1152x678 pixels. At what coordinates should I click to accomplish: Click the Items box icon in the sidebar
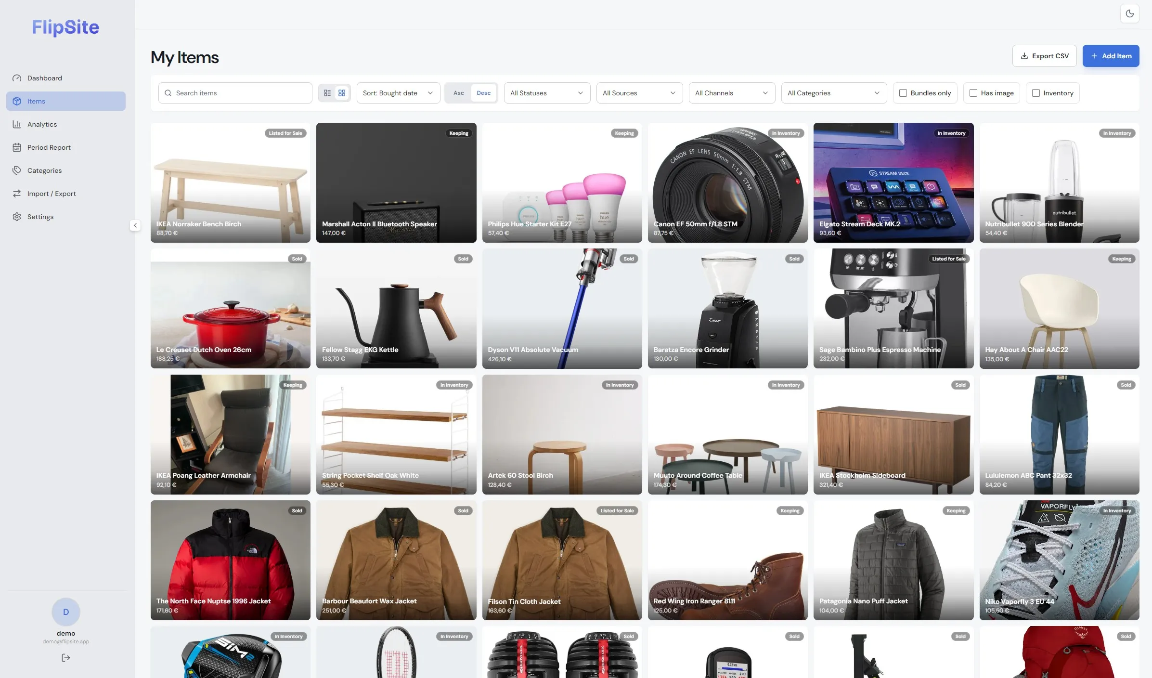tap(17, 101)
